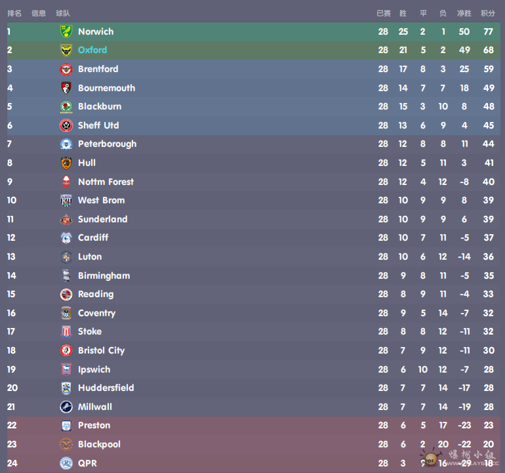Select the Hull tiger crest
Screen dimensions: 505x473
tap(66, 163)
